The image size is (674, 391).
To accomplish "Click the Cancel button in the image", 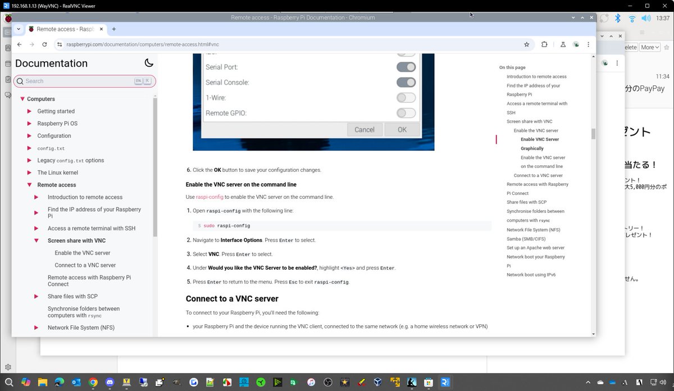I will [365, 129].
